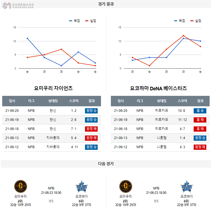Screen dimensions: 211x217
Task: Click Yokohama Baystars logo in left next-match card
Action: pyautogui.click(x=81, y=186)
